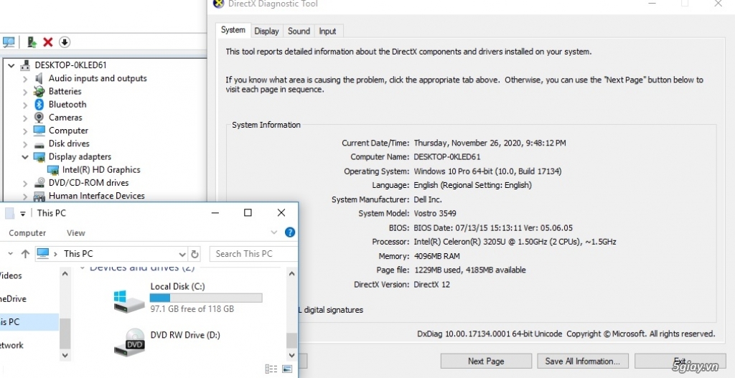735x378 pixels.
Task: Click the DVD RW Drive (D:) label
Action: click(x=185, y=335)
